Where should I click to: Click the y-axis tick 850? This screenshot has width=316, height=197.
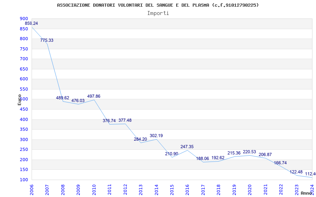click(x=24, y=29)
